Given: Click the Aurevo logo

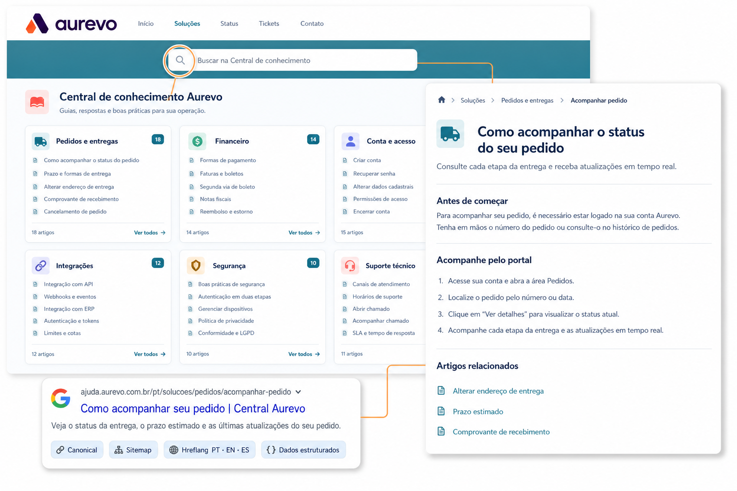Looking at the screenshot, I should coord(71,23).
